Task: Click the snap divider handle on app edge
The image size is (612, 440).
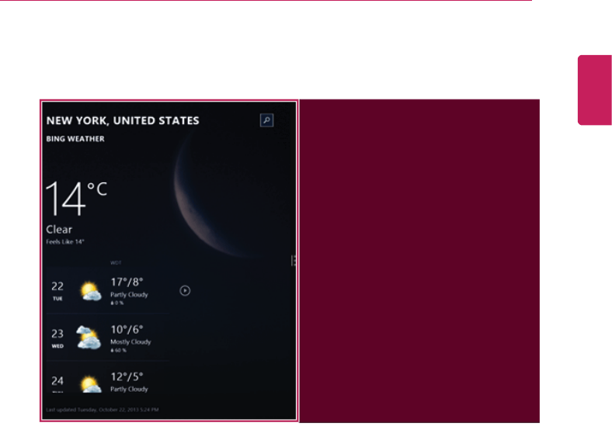Action: [x=294, y=261]
